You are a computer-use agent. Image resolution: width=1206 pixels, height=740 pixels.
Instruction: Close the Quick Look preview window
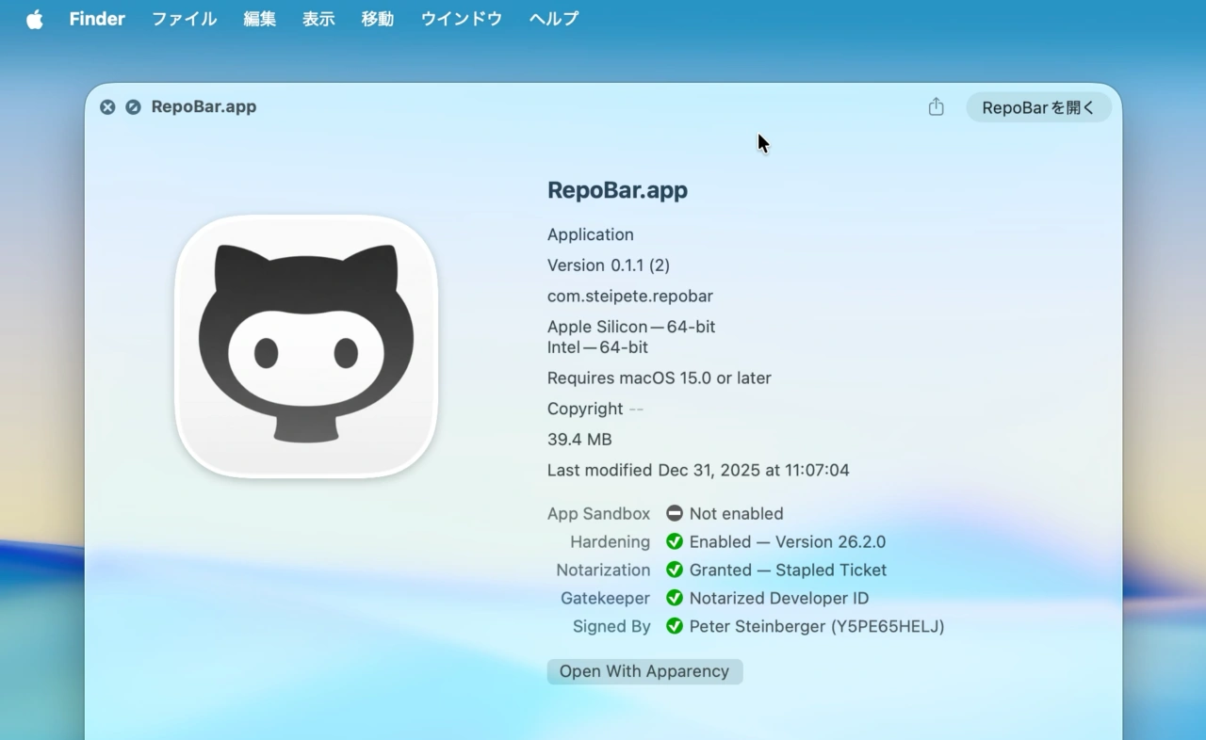(x=107, y=107)
